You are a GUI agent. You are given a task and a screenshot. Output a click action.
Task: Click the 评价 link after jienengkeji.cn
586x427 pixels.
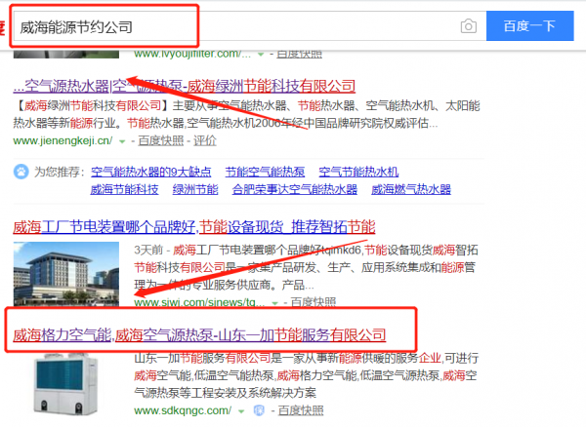pos(205,140)
